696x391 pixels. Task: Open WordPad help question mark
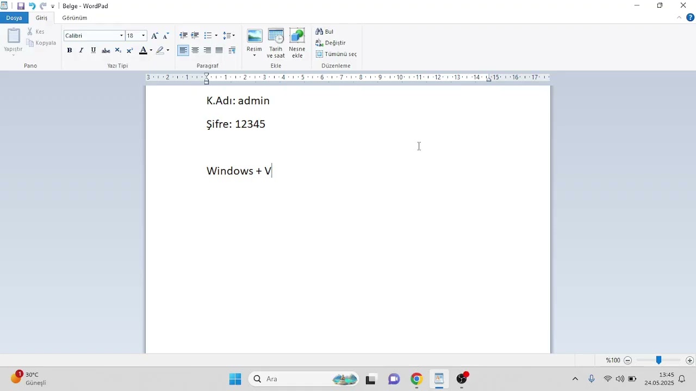[691, 18]
